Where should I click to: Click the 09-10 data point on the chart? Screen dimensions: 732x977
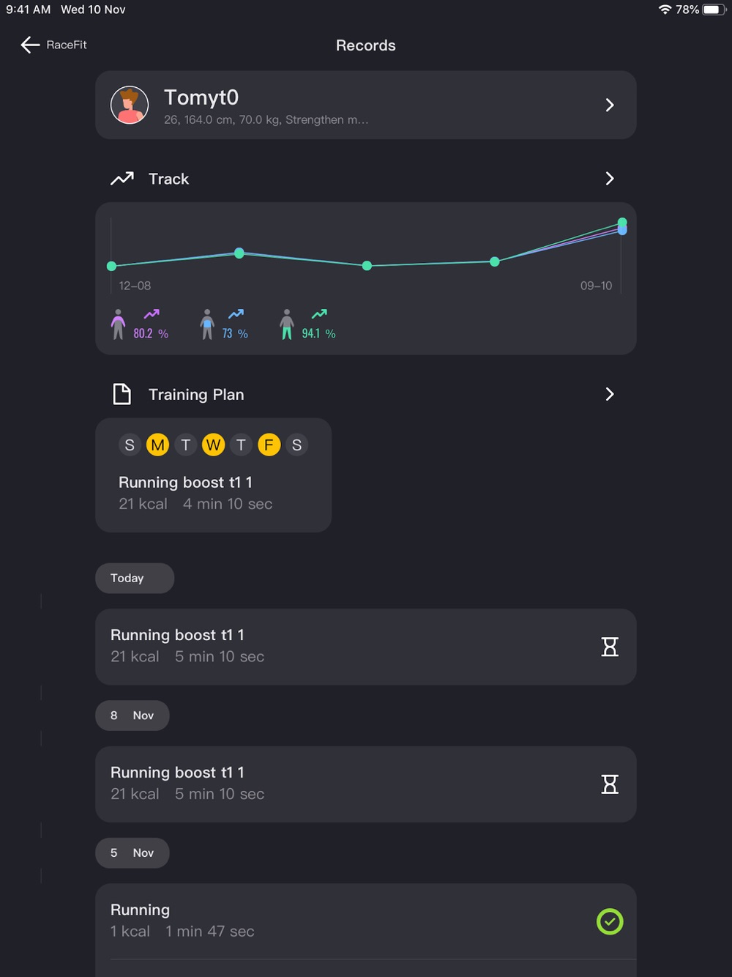[622, 226]
